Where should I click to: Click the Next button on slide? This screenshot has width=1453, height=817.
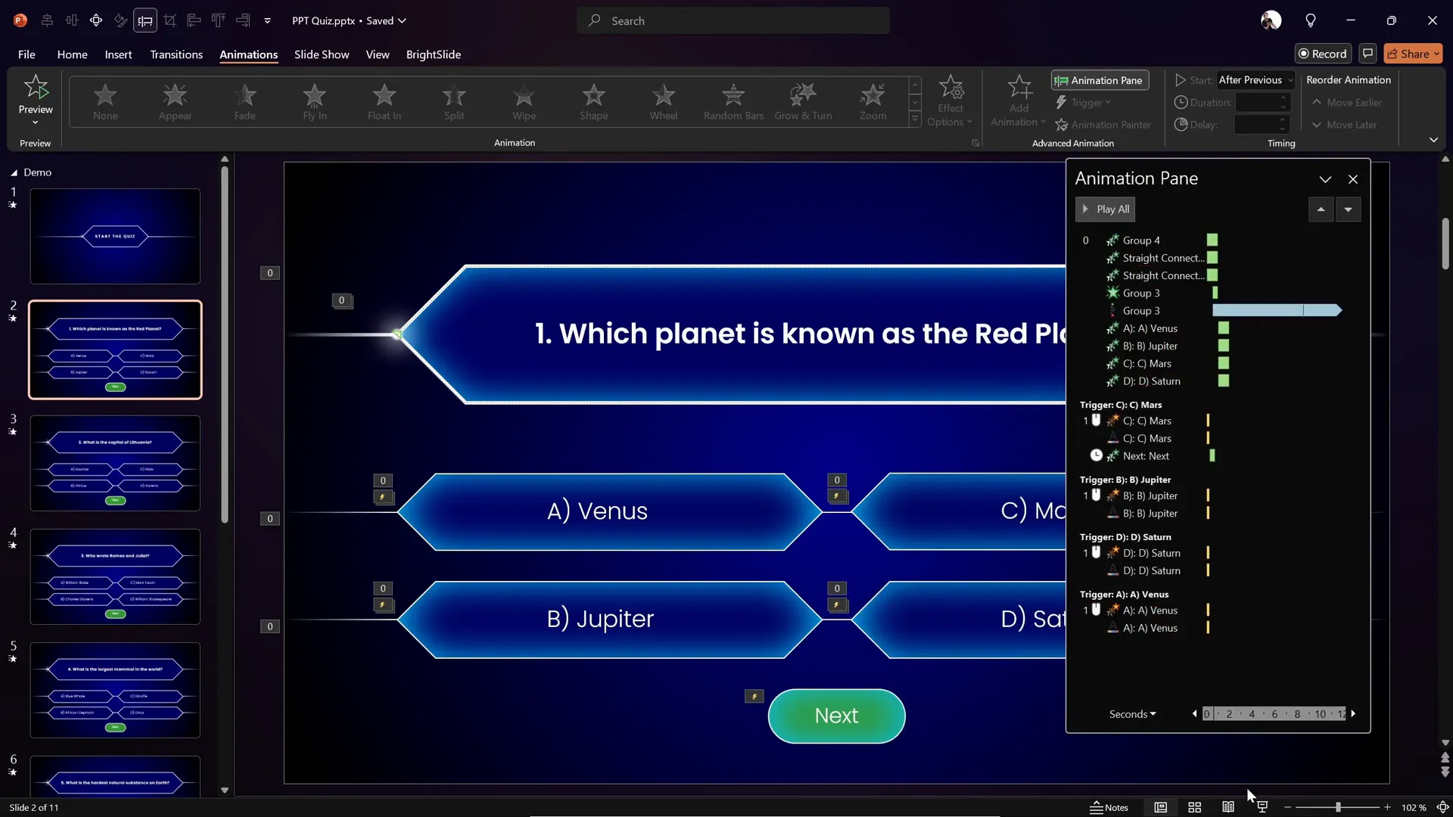(x=836, y=716)
